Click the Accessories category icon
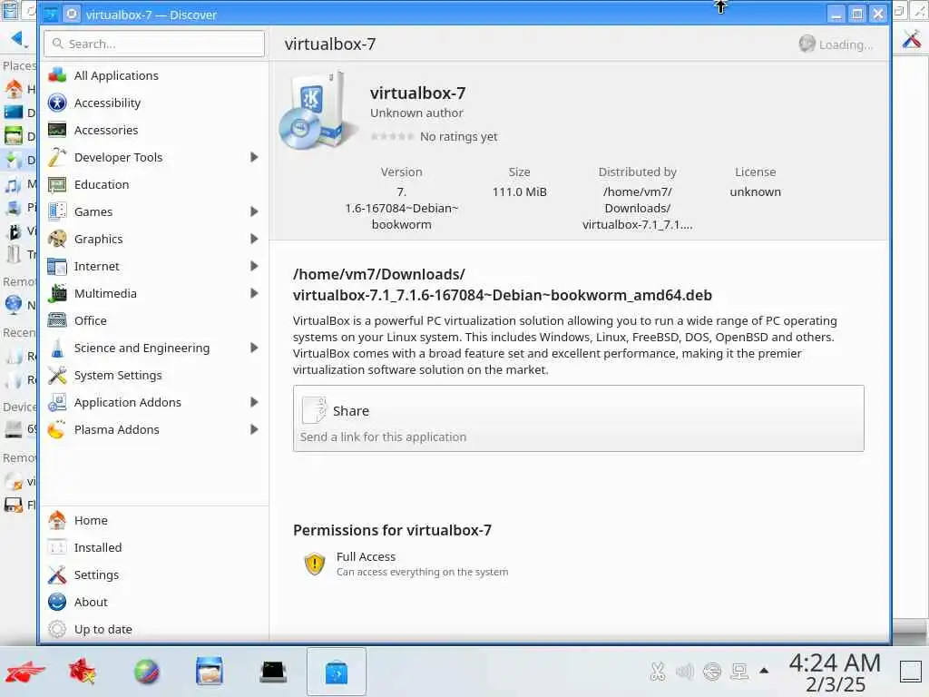The image size is (929, 697). [x=57, y=130]
